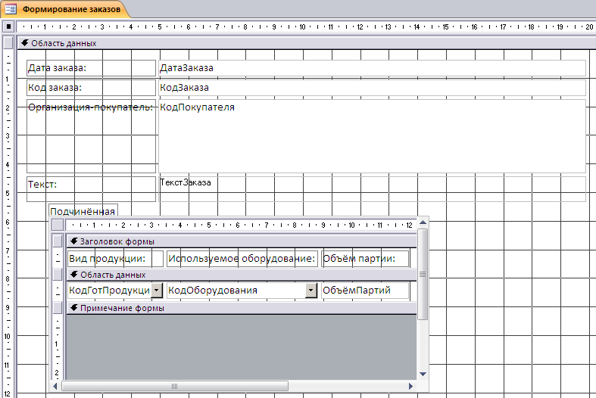Click the subform horizontal scroll right arrow
The width and height of the screenshot is (596, 398).
pyautogui.click(x=410, y=386)
